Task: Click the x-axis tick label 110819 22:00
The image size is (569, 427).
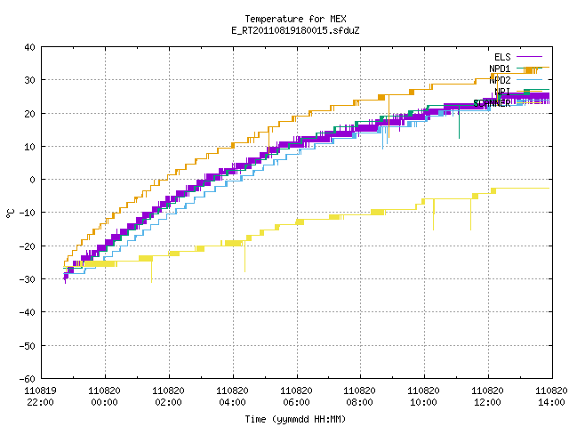Action: (x=40, y=397)
